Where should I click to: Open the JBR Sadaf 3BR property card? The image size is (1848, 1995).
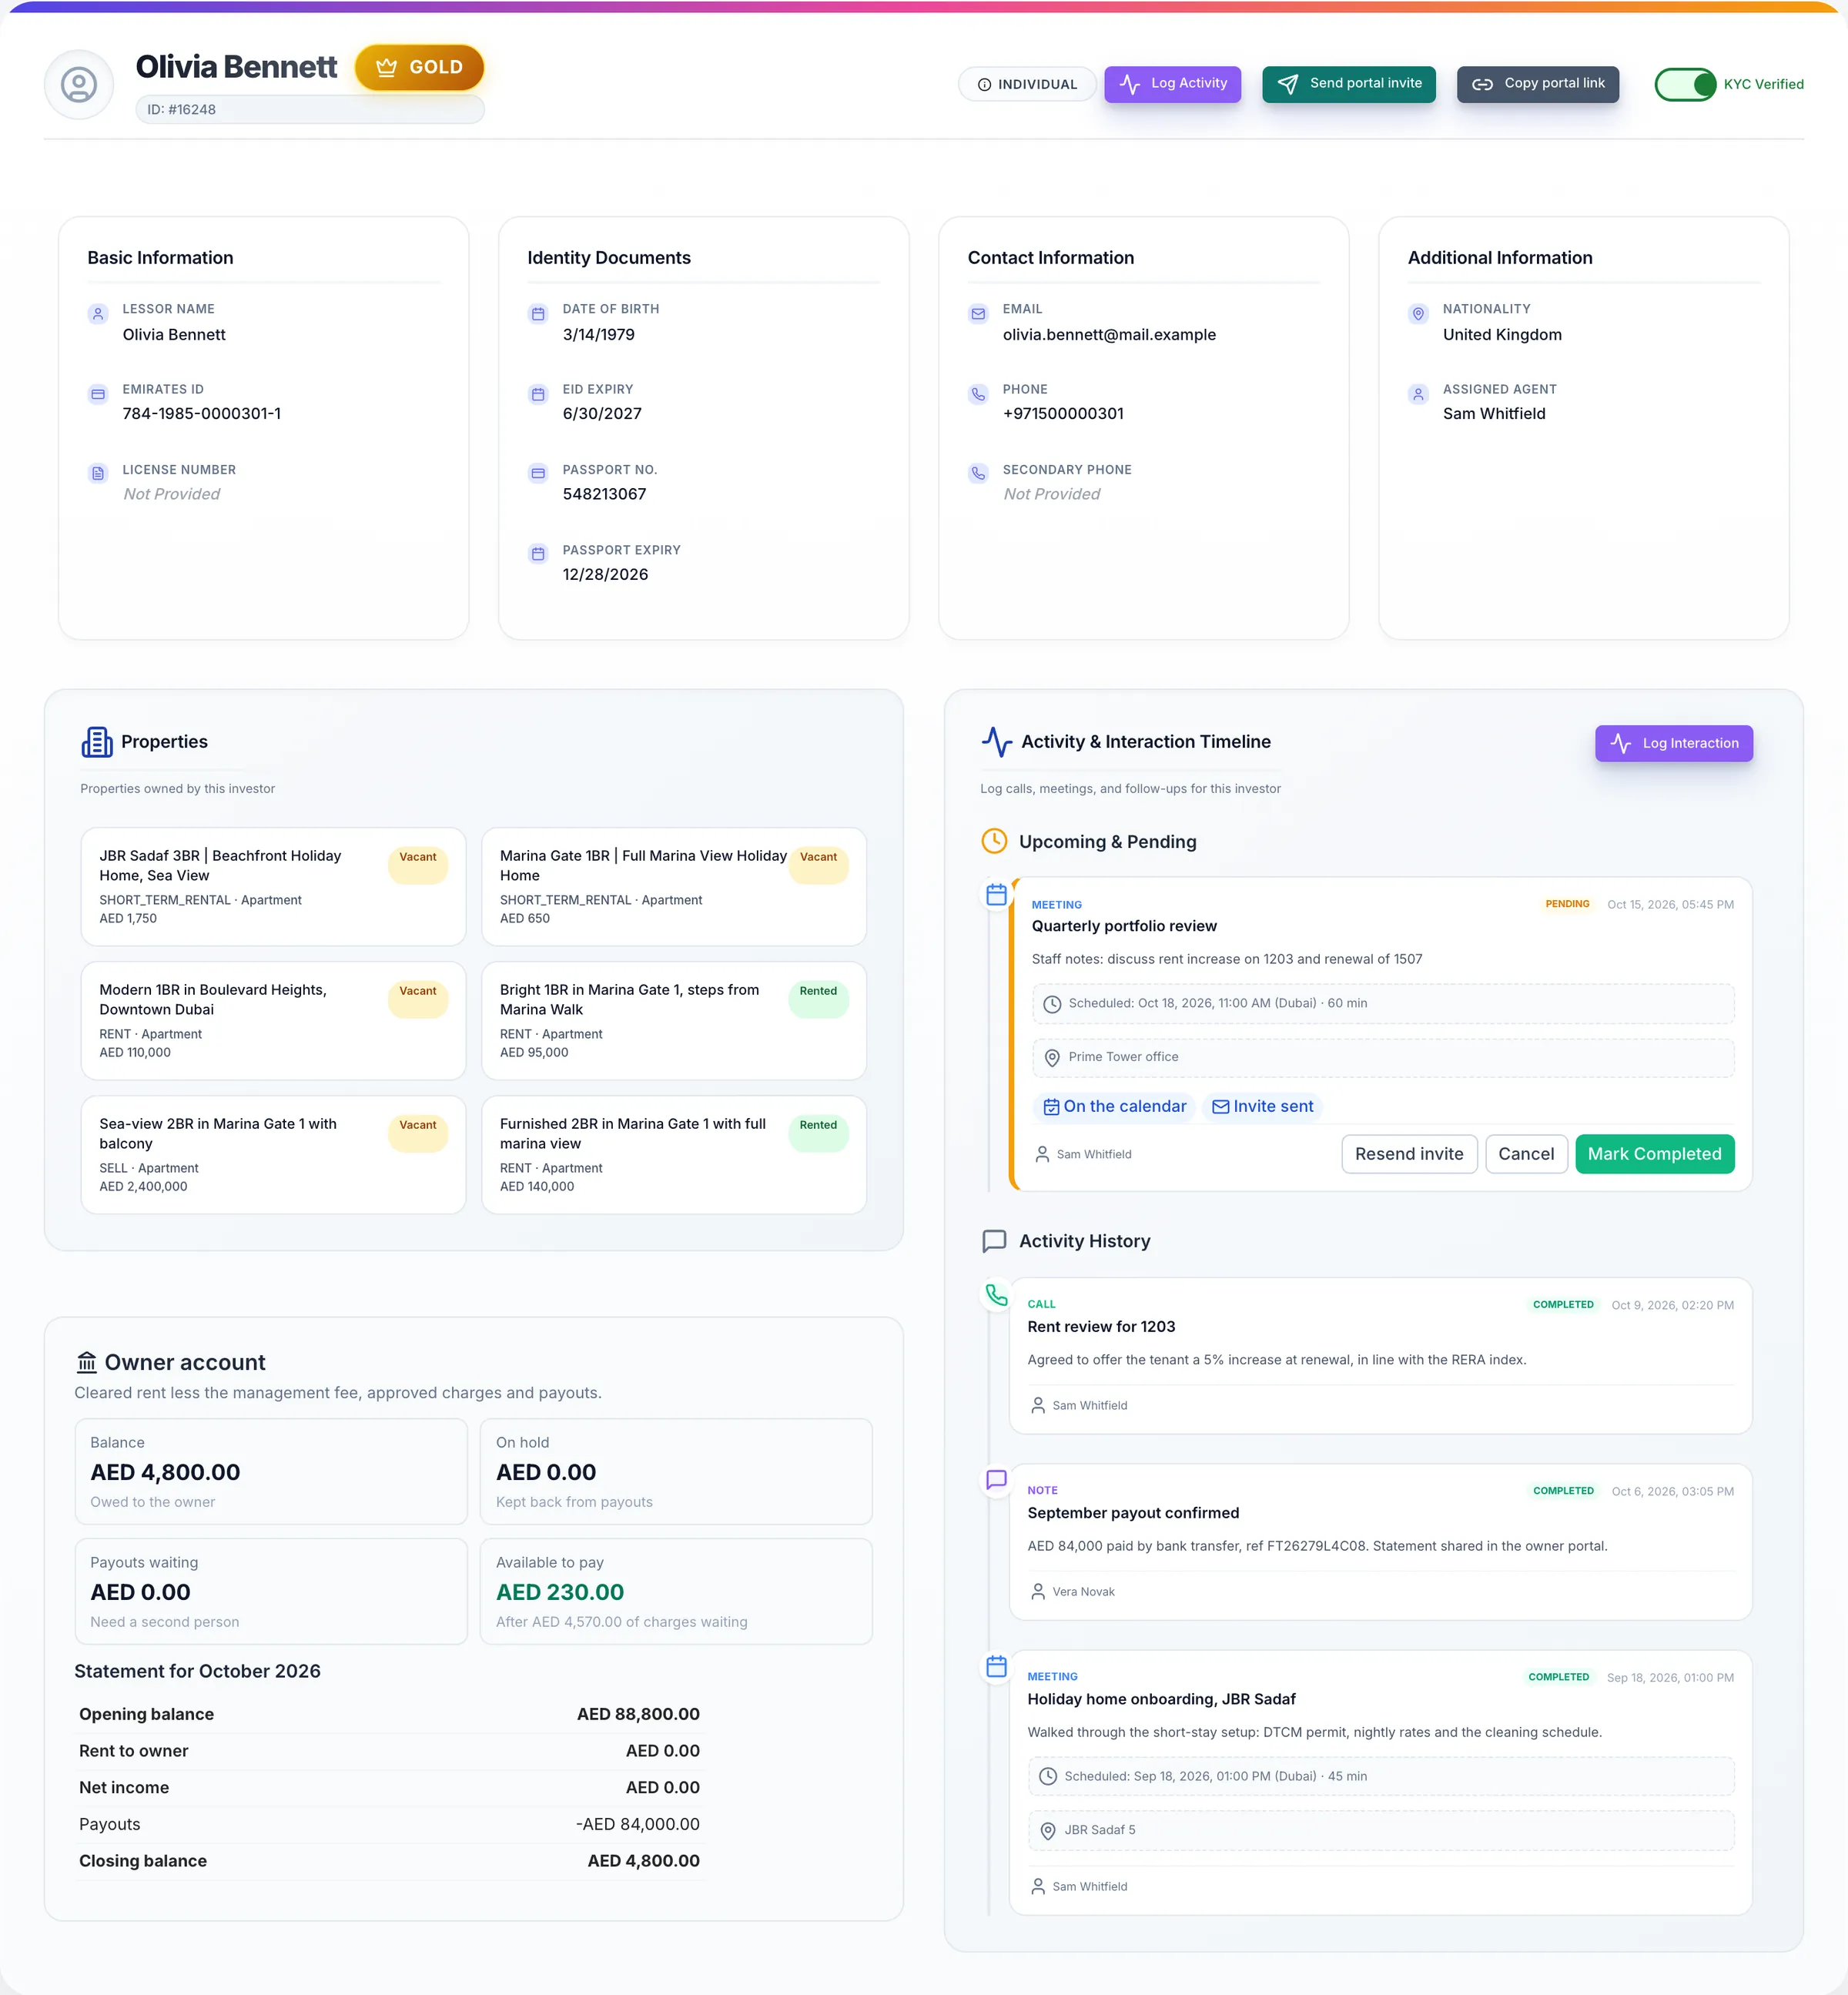(273, 886)
